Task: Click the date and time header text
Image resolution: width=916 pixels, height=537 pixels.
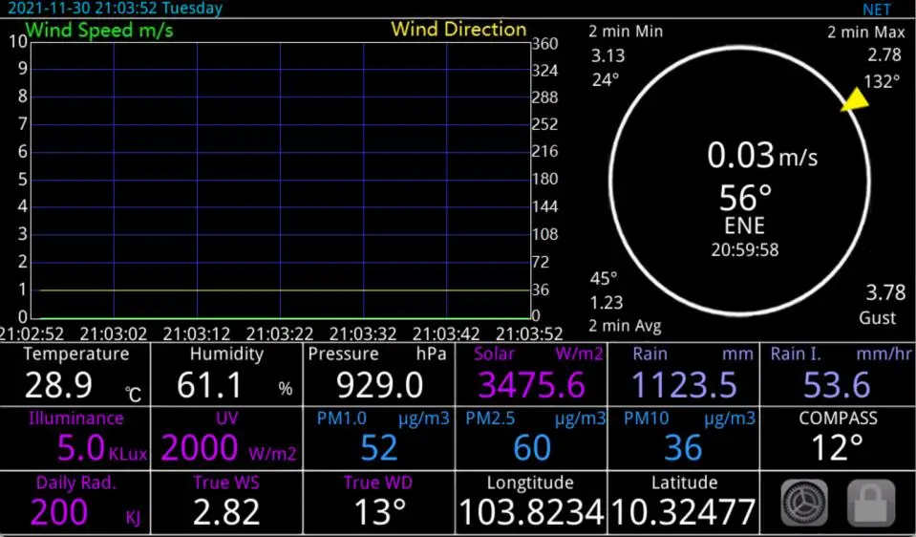Action: (x=115, y=9)
